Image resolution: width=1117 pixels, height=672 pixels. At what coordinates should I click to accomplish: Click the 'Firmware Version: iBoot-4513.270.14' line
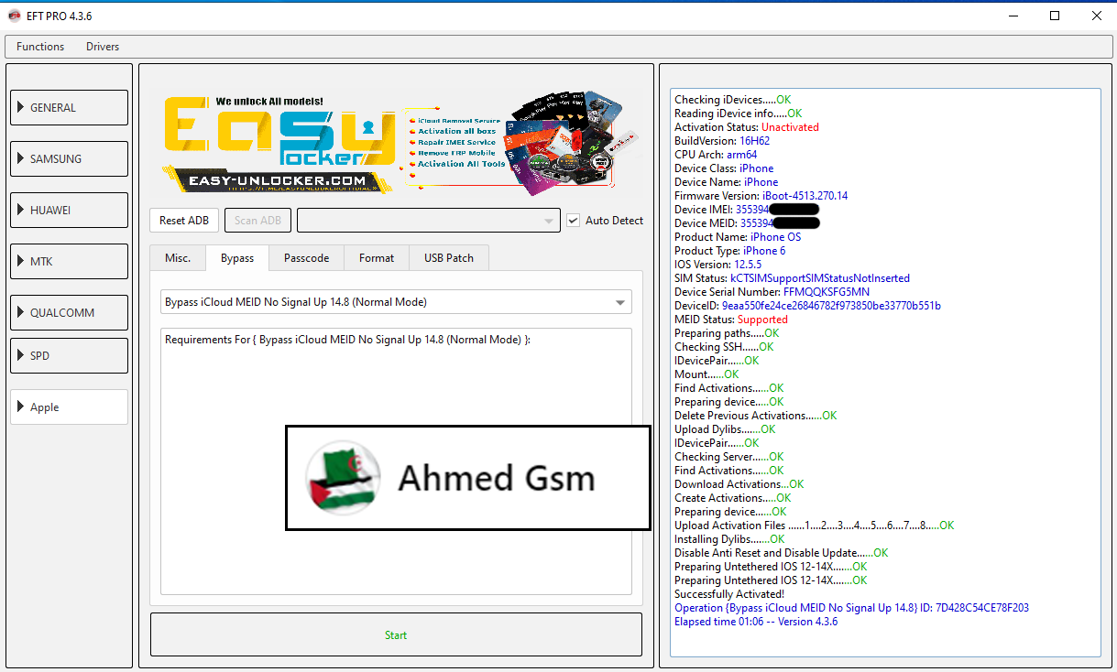[761, 196]
